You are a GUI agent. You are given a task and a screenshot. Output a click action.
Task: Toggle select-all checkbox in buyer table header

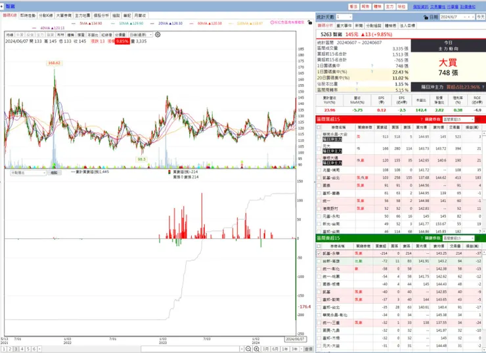pos(319,127)
